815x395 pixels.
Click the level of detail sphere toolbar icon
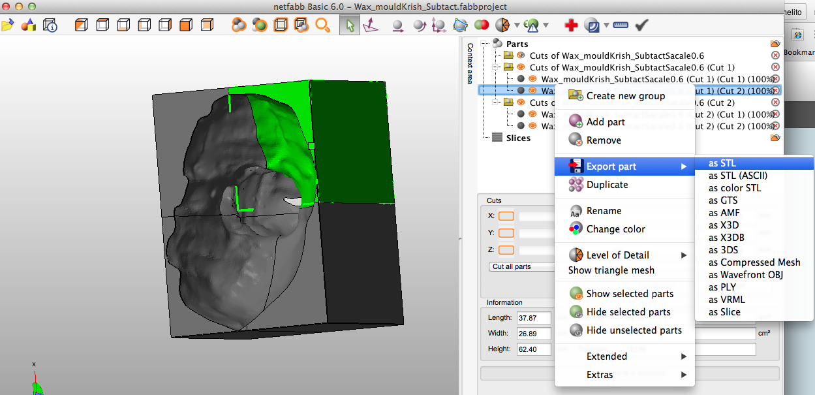[502, 25]
